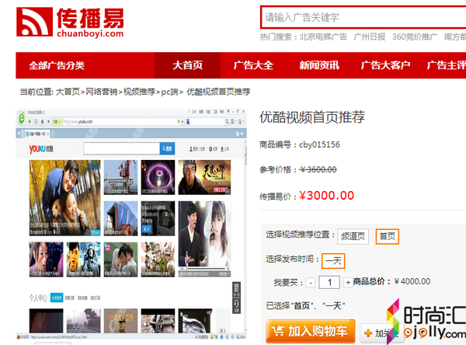The height and width of the screenshot is (345, 466).
Task: Click the 传播易 chuanboyi.com logo
Action: click(x=70, y=23)
